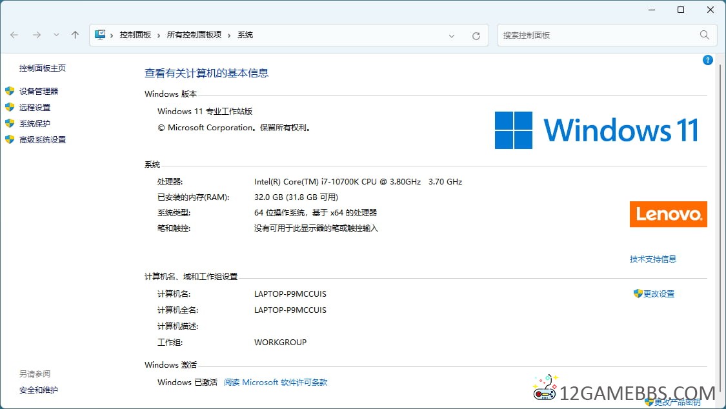This screenshot has height=409, width=726.
Task: Read the Microsoft 软件许可条款 link
Action: 276,383
